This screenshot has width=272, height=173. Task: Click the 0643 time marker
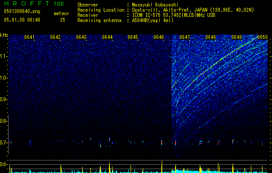pyautogui.click(x=81, y=37)
